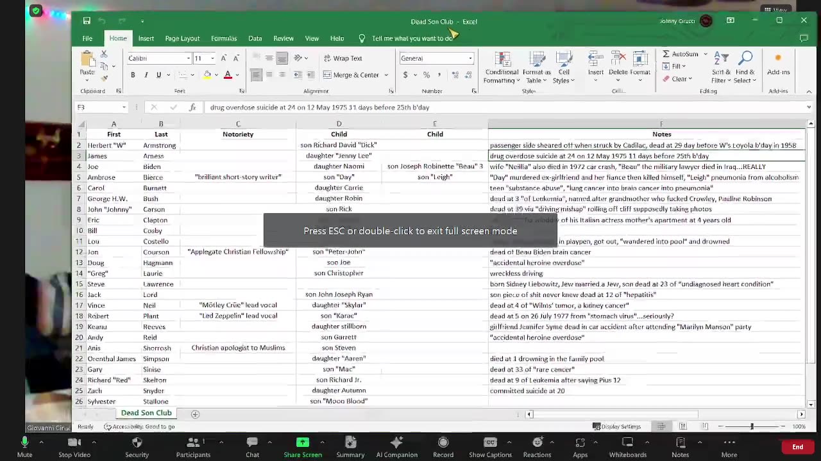
Task: Mute the Zoom microphone
Action: [x=24, y=446]
